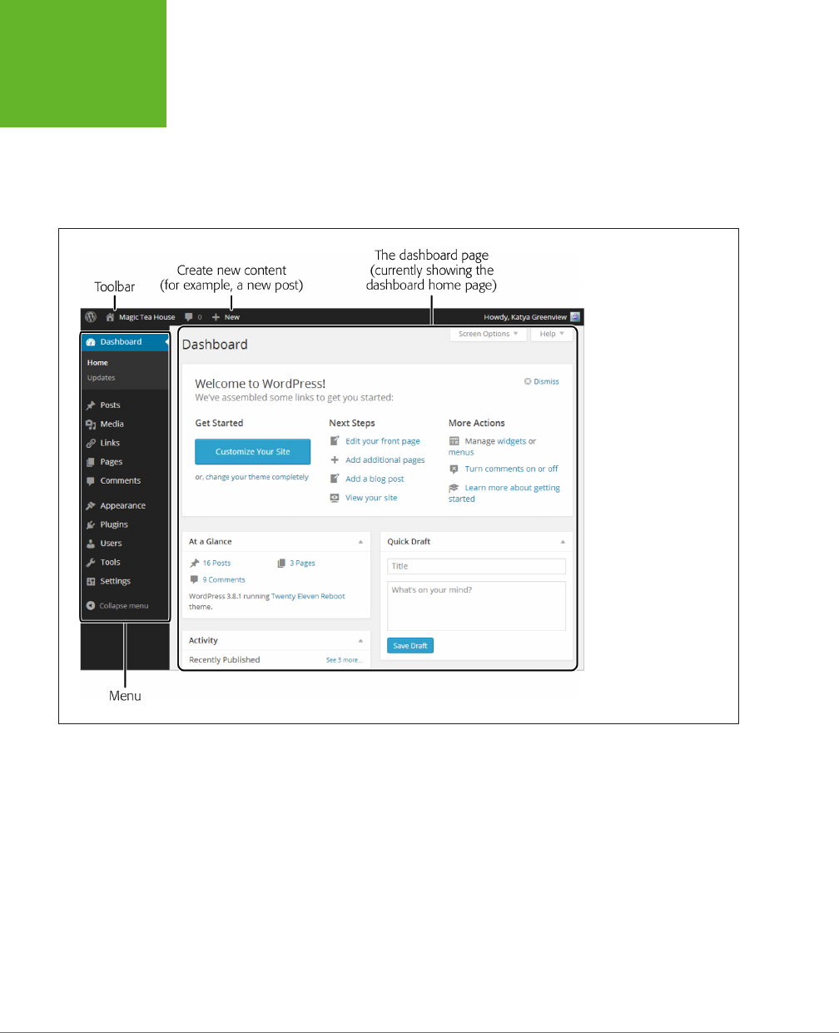Click the Plugins plug icon
This screenshot has width=839, height=1033.
[x=91, y=525]
